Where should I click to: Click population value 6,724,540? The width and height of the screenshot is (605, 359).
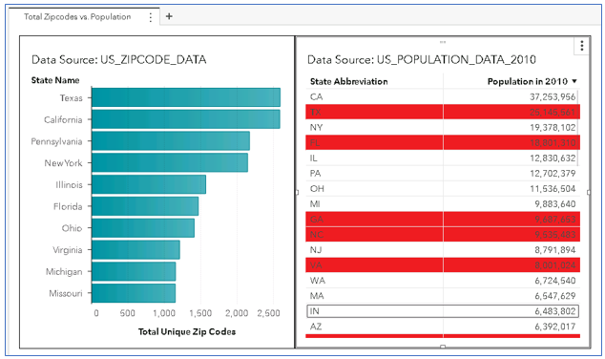point(554,281)
